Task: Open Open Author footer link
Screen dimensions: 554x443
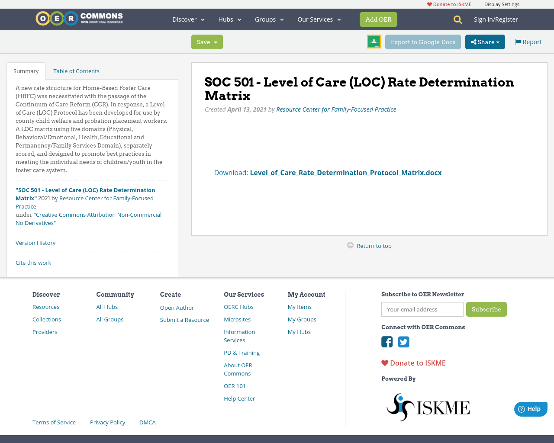Action: pos(177,308)
